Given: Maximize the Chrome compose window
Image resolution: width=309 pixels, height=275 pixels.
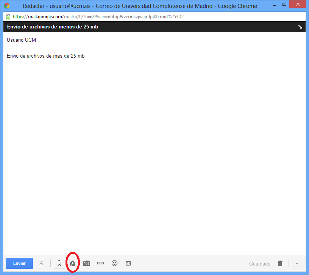Looking at the screenshot, I should point(284,4).
